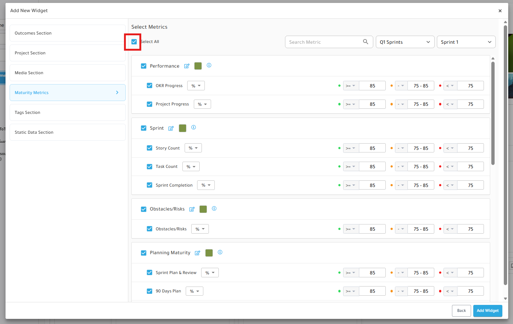Open the % unit dropdown for 90 Days Plan
Image resolution: width=513 pixels, height=324 pixels.
195,291
